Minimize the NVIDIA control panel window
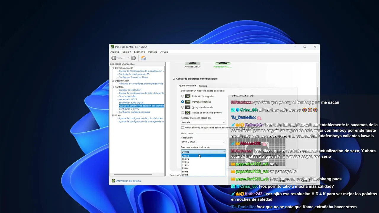Viewport: 379px width, 213px height. pyautogui.click(x=295, y=47)
